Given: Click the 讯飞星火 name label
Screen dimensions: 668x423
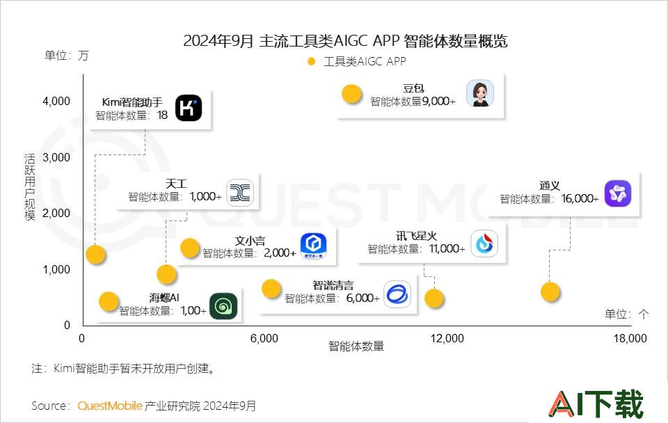Looking at the screenshot, I should click(x=416, y=236).
